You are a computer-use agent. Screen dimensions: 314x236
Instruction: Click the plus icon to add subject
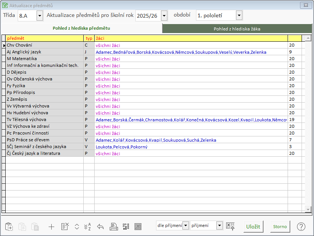[x=52, y=227]
